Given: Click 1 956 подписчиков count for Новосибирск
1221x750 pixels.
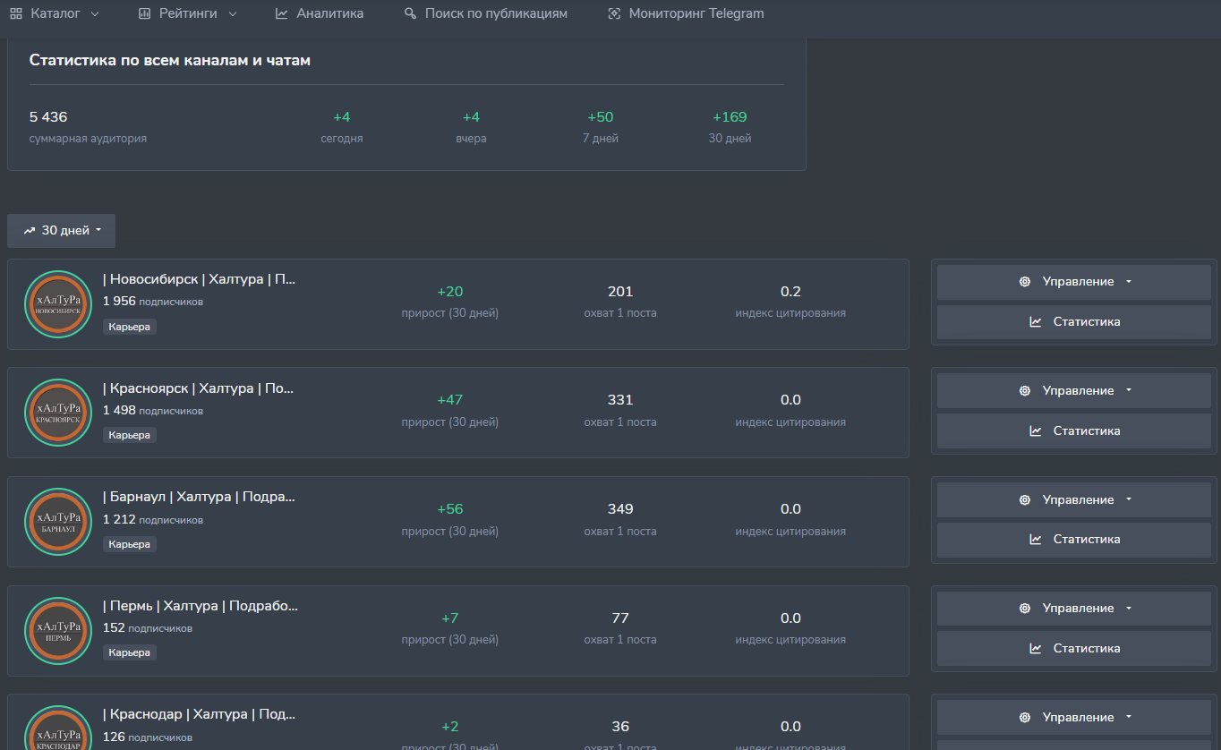Looking at the screenshot, I should click(153, 302).
